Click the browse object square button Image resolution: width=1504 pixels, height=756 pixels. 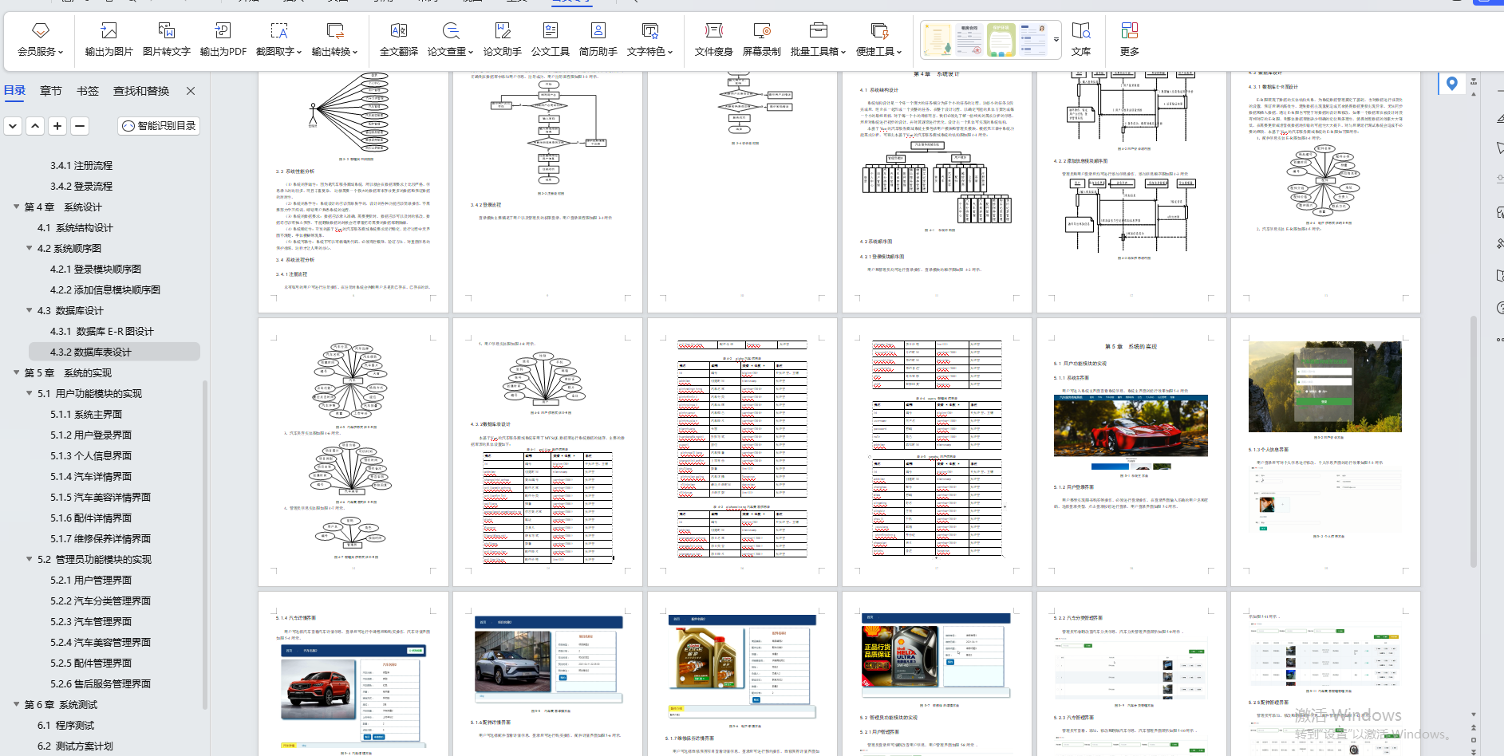(x=1474, y=739)
